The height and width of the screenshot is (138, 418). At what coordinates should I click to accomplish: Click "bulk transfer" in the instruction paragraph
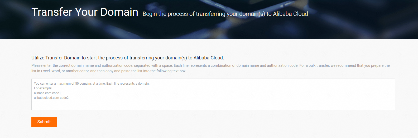(319, 65)
